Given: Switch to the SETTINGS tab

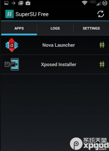Looking at the screenshot, I should click(91, 28).
